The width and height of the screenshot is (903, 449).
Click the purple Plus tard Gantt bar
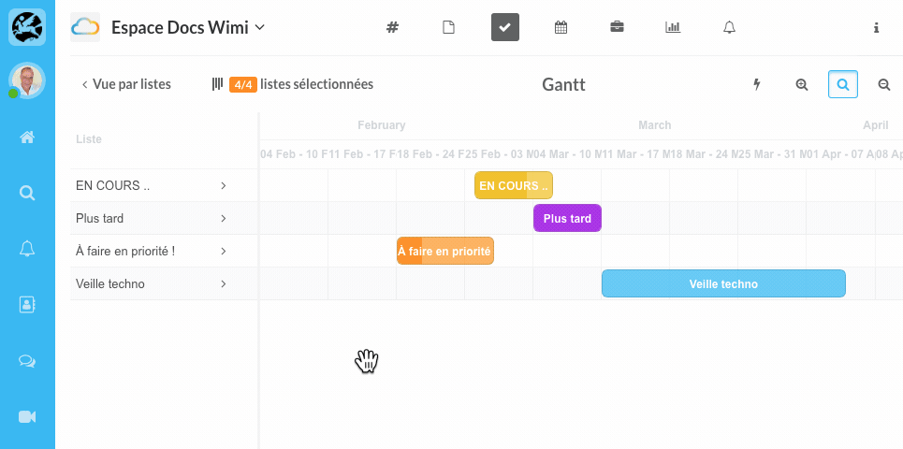[x=567, y=218]
